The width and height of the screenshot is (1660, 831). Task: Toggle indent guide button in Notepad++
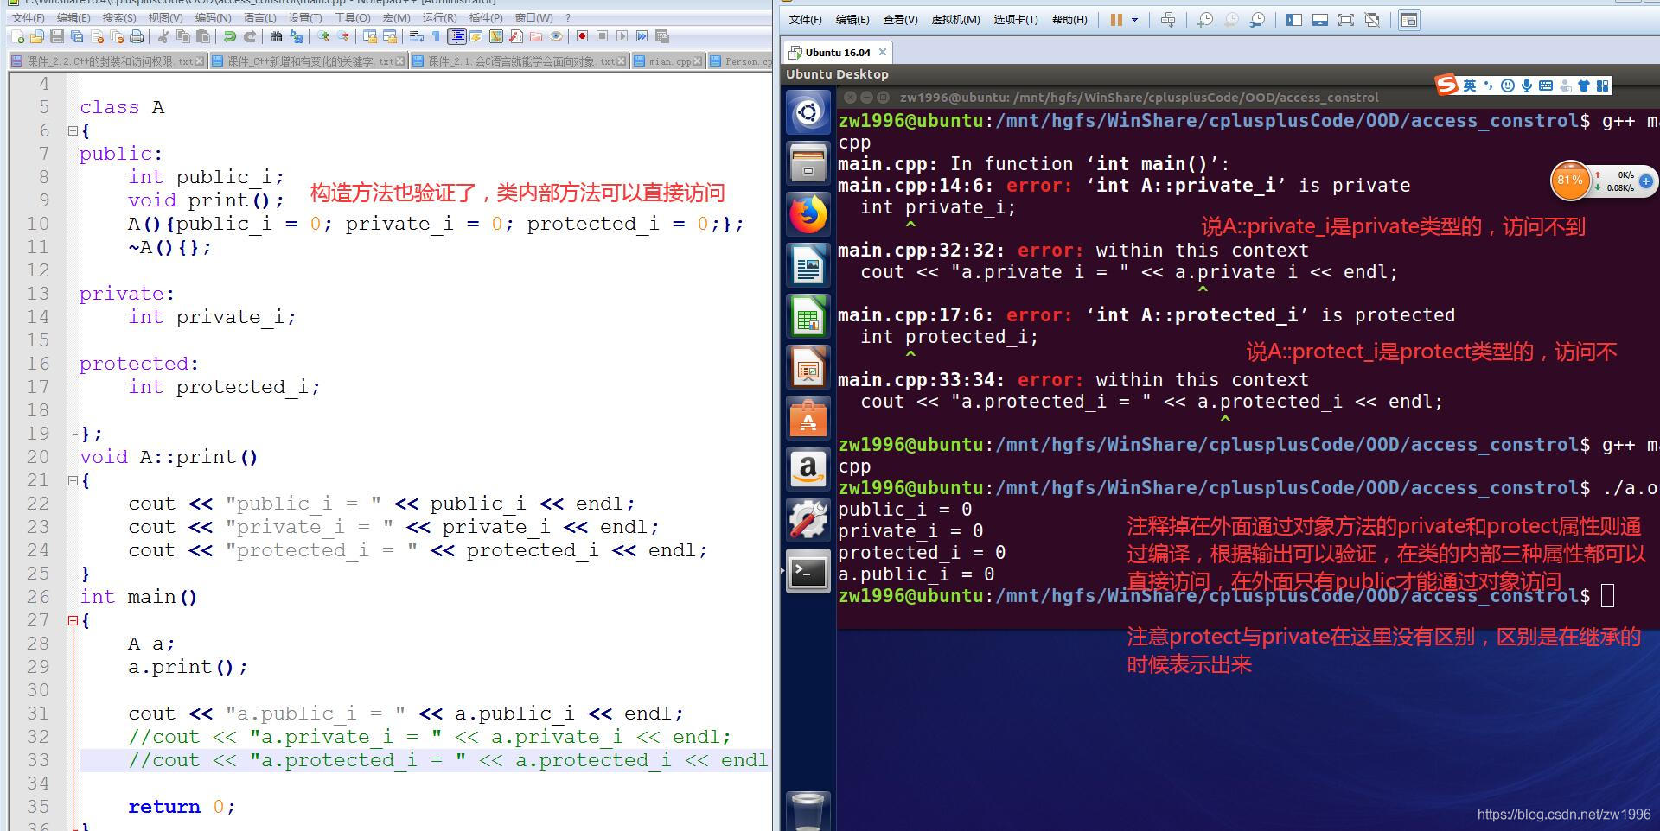[x=456, y=36]
